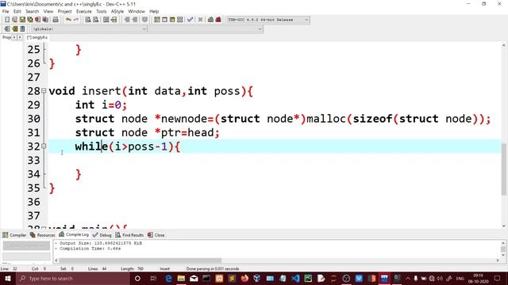Viewport: 508px width, 285px height.
Task: Click the Windows Start button
Action: click(x=7, y=278)
